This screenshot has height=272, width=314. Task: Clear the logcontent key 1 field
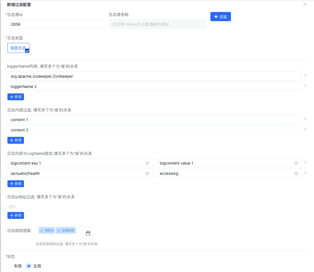[147, 163]
